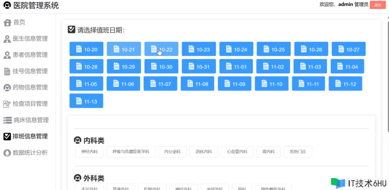The width and height of the screenshot is (389, 190).
Task: Click the doctor icon beside 医生信息管理
Action: (x=7, y=39)
